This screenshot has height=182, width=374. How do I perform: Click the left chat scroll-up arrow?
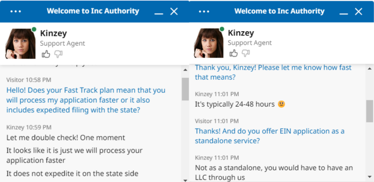click(x=186, y=70)
